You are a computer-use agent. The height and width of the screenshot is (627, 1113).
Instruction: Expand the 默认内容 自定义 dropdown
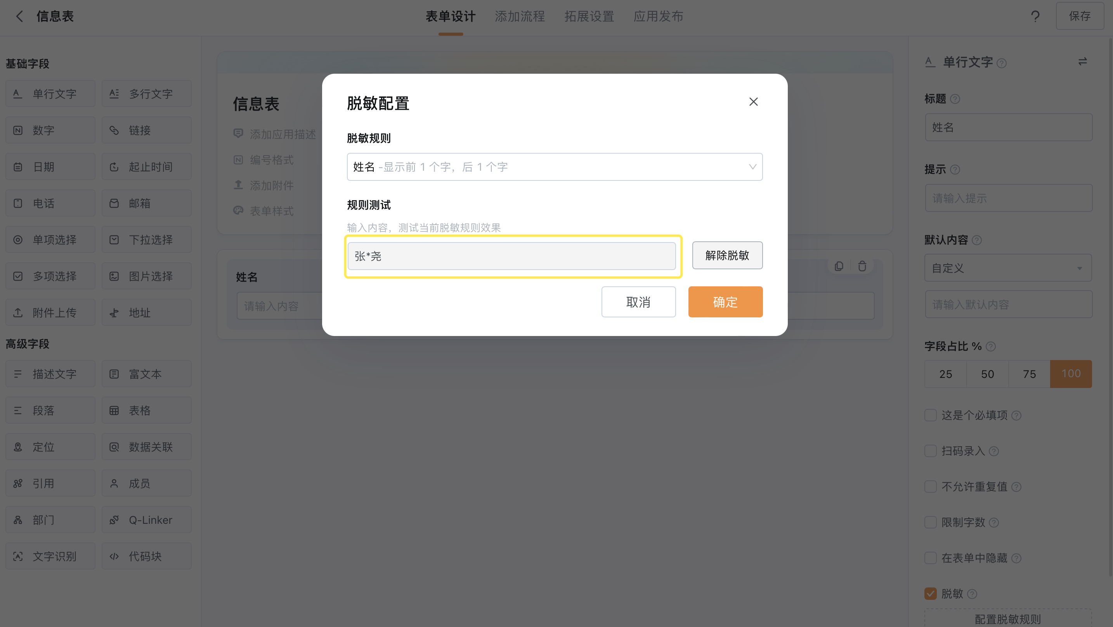(x=1008, y=268)
